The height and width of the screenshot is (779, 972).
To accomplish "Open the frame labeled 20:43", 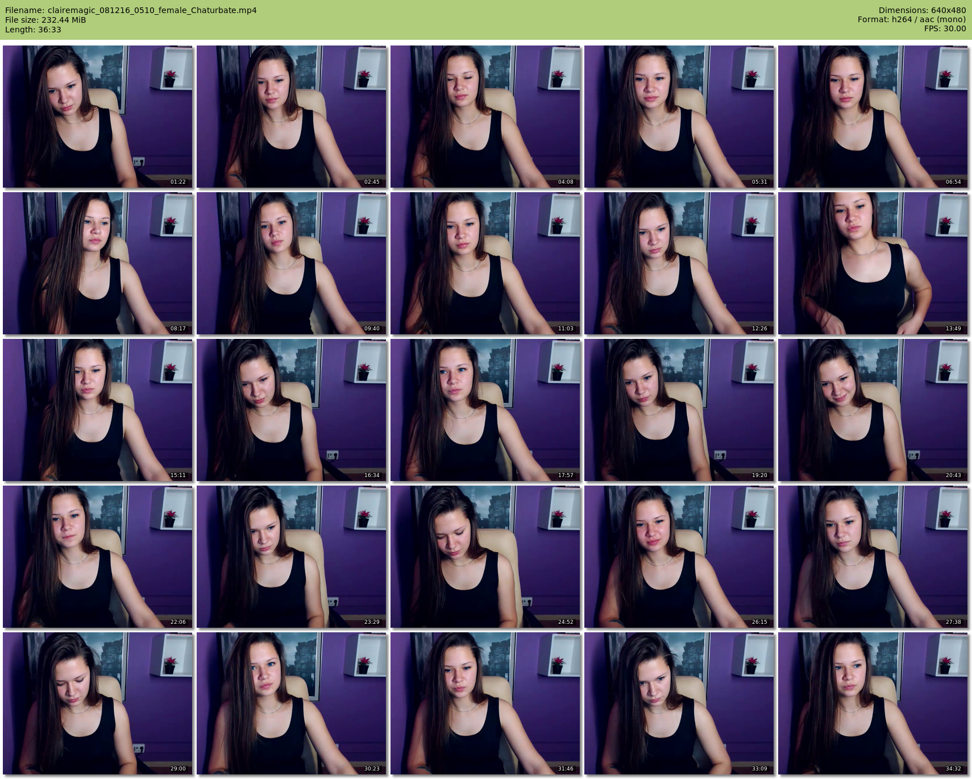I will click(x=873, y=410).
